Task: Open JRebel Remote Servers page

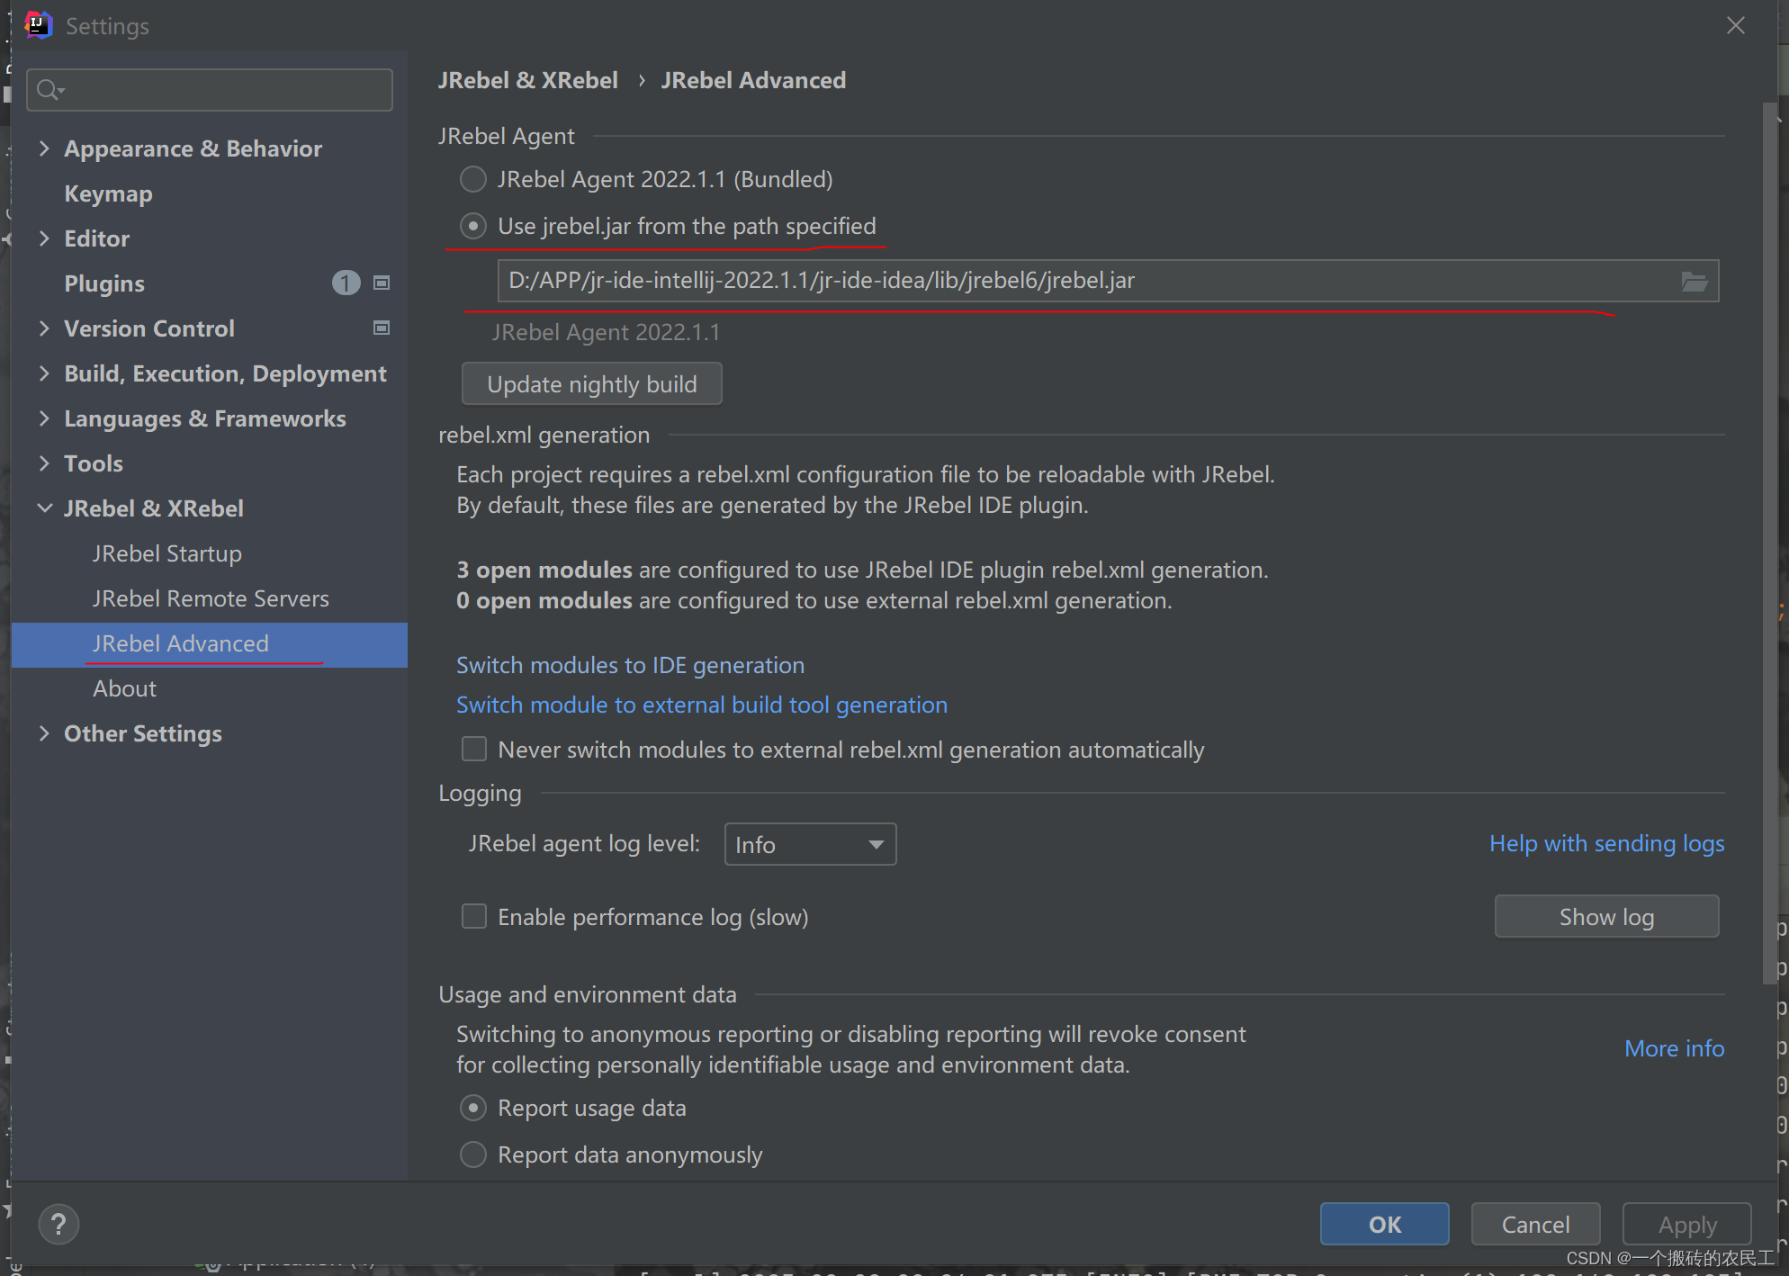Action: 211,598
